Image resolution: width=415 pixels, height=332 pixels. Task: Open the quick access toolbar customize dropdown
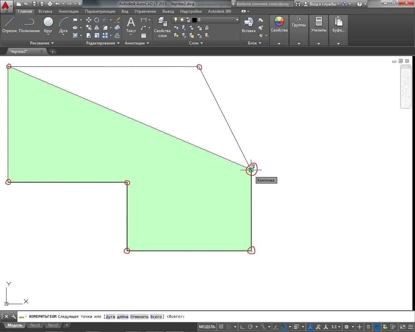tap(80, 4)
